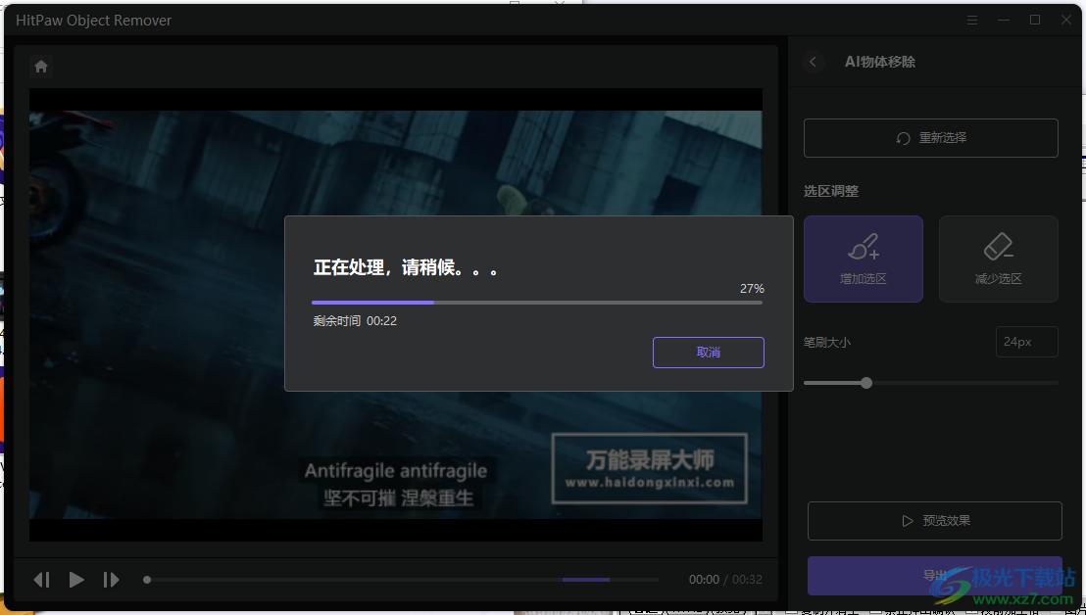Click the video preview frame
The height and width of the screenshot is (615, 1086).
(395, 314)
